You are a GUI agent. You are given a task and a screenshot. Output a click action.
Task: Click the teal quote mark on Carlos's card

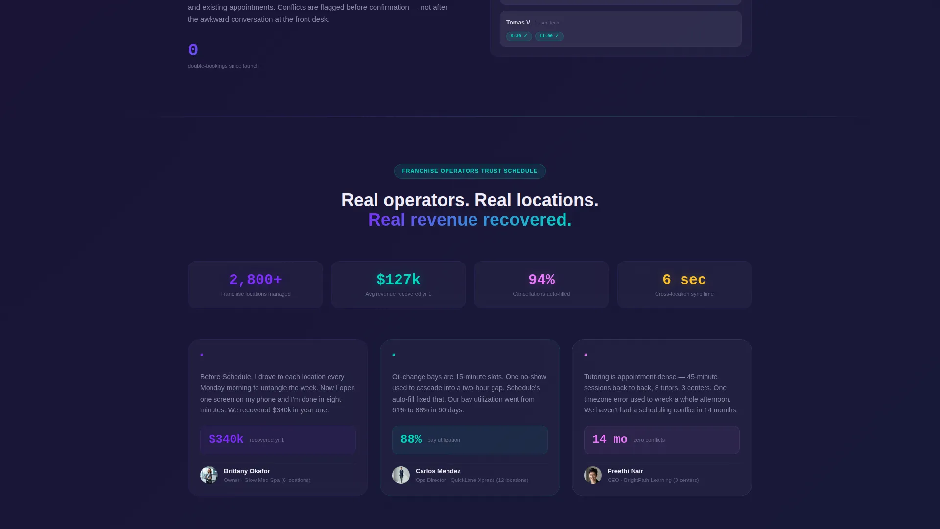coord(394,355)
